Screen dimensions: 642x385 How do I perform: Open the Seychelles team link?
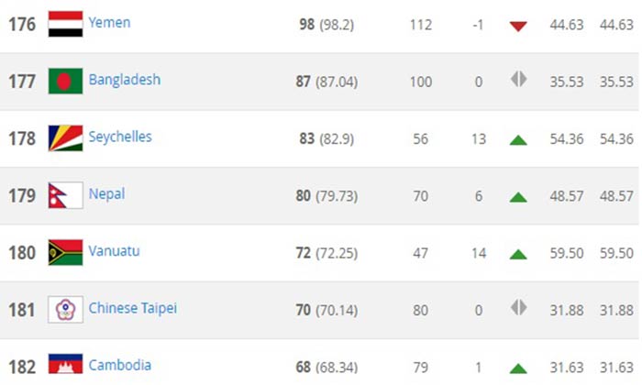coord(120,137)
